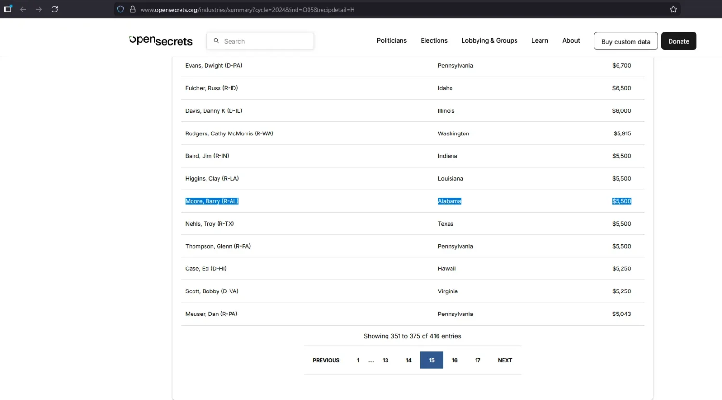Open the Politicians menu
Image resolution: width=722 pixels, height=400 pixels.
392,41
